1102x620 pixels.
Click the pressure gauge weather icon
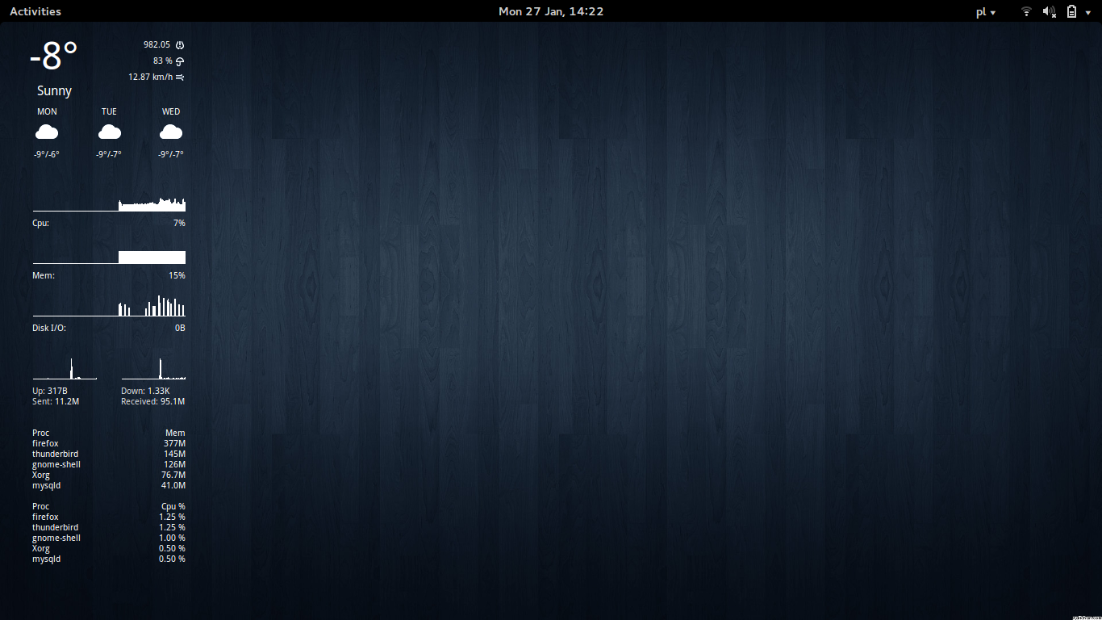(179, 44)
